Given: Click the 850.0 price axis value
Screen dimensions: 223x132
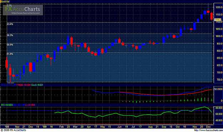Looking at the screenshot, I should click(x=219, y=58).
